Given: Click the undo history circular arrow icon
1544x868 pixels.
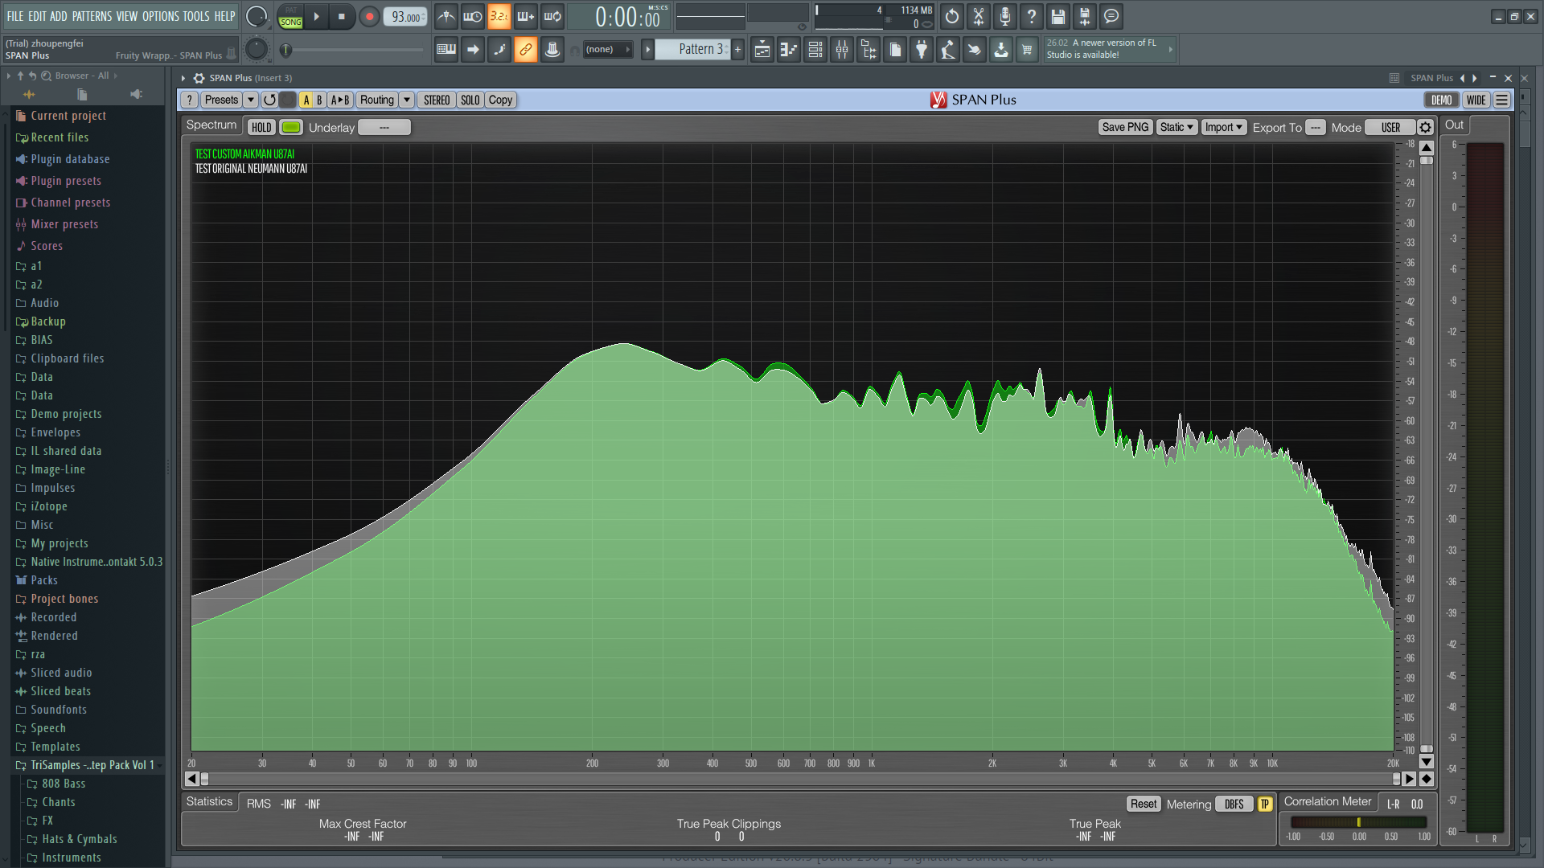Looking at the screenshot, I should [x=952, y=16].
